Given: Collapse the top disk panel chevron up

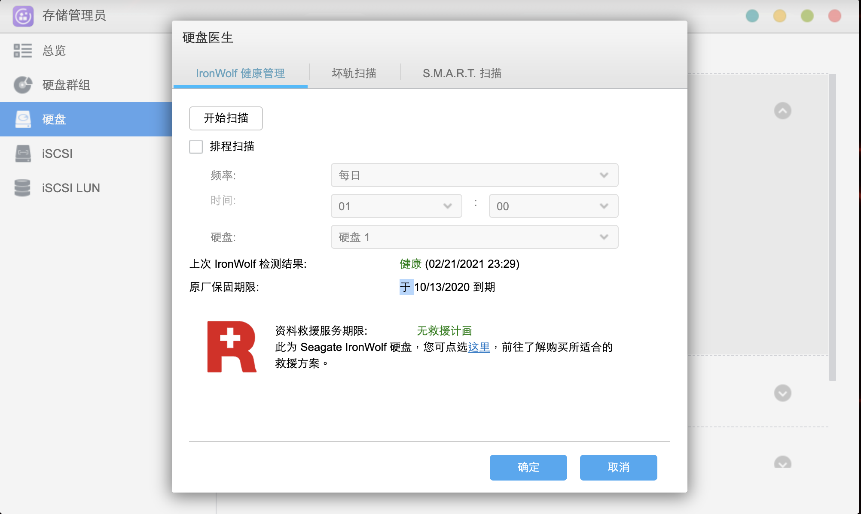Looking at the screenshot, I should [783, 111].
